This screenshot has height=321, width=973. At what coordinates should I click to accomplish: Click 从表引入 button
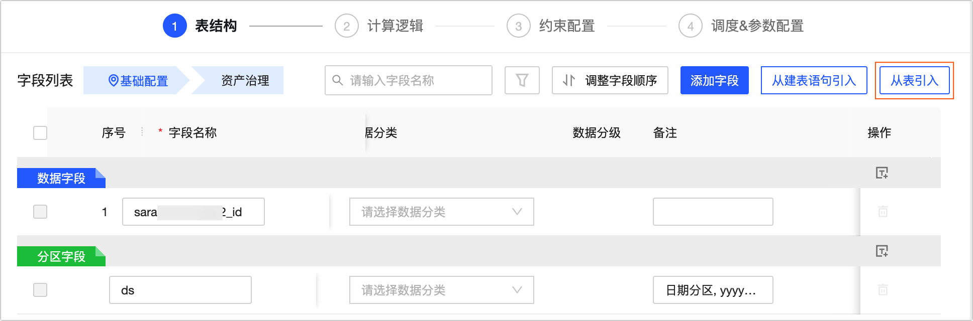click(x=914, y=80)
